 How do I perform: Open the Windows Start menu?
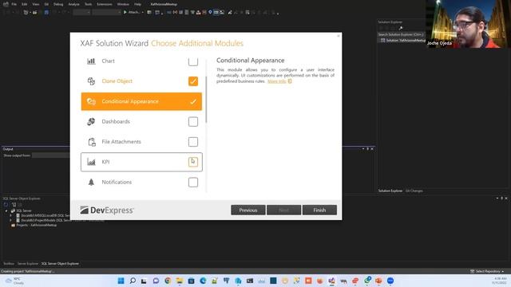point(121,281)
